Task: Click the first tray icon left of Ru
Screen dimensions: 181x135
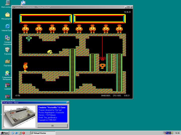Action: click(165, 133)
